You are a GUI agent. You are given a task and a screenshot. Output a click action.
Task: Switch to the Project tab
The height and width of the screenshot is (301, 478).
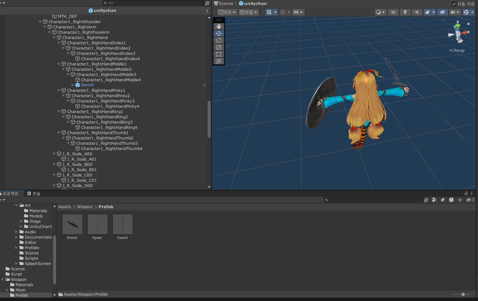11,194
